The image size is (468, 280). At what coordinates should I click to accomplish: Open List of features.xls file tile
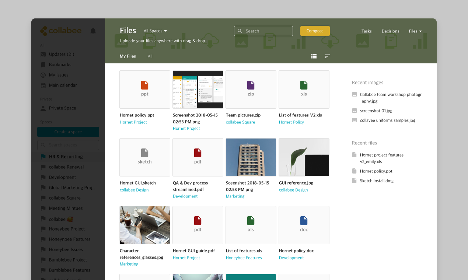[x=251, y=225]
